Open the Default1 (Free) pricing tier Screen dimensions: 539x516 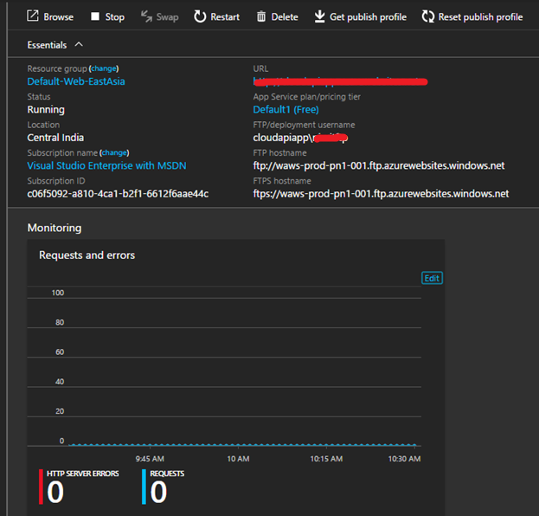click(286, 110)
